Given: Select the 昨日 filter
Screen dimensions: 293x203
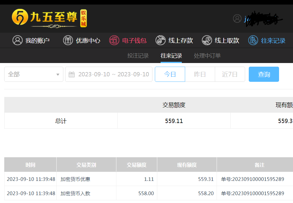Looking at the screenshot, I should pos(200,74).
